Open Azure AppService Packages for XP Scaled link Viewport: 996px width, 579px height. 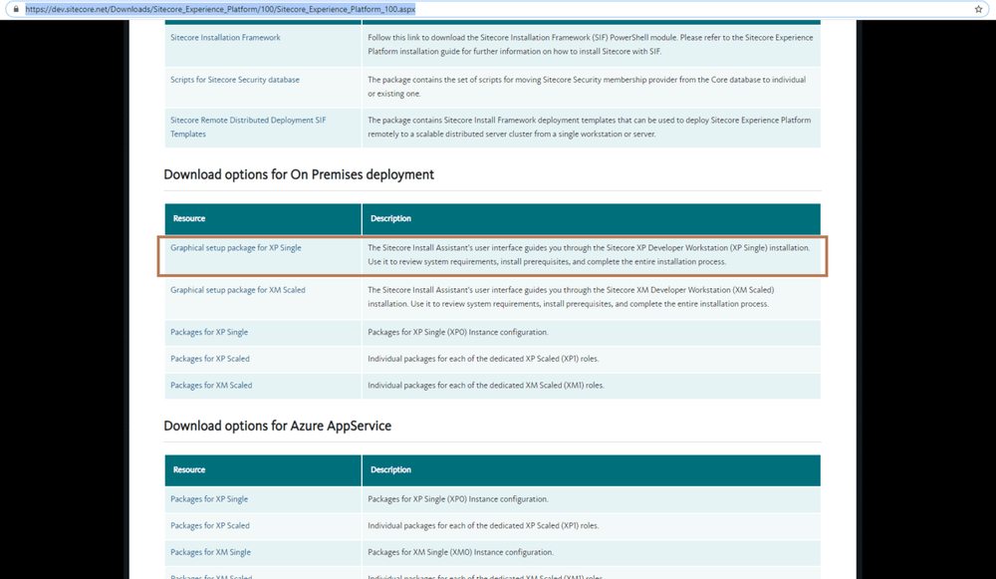coord(209,525)
